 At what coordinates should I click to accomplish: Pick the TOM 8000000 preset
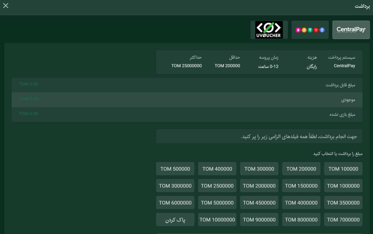301,219
